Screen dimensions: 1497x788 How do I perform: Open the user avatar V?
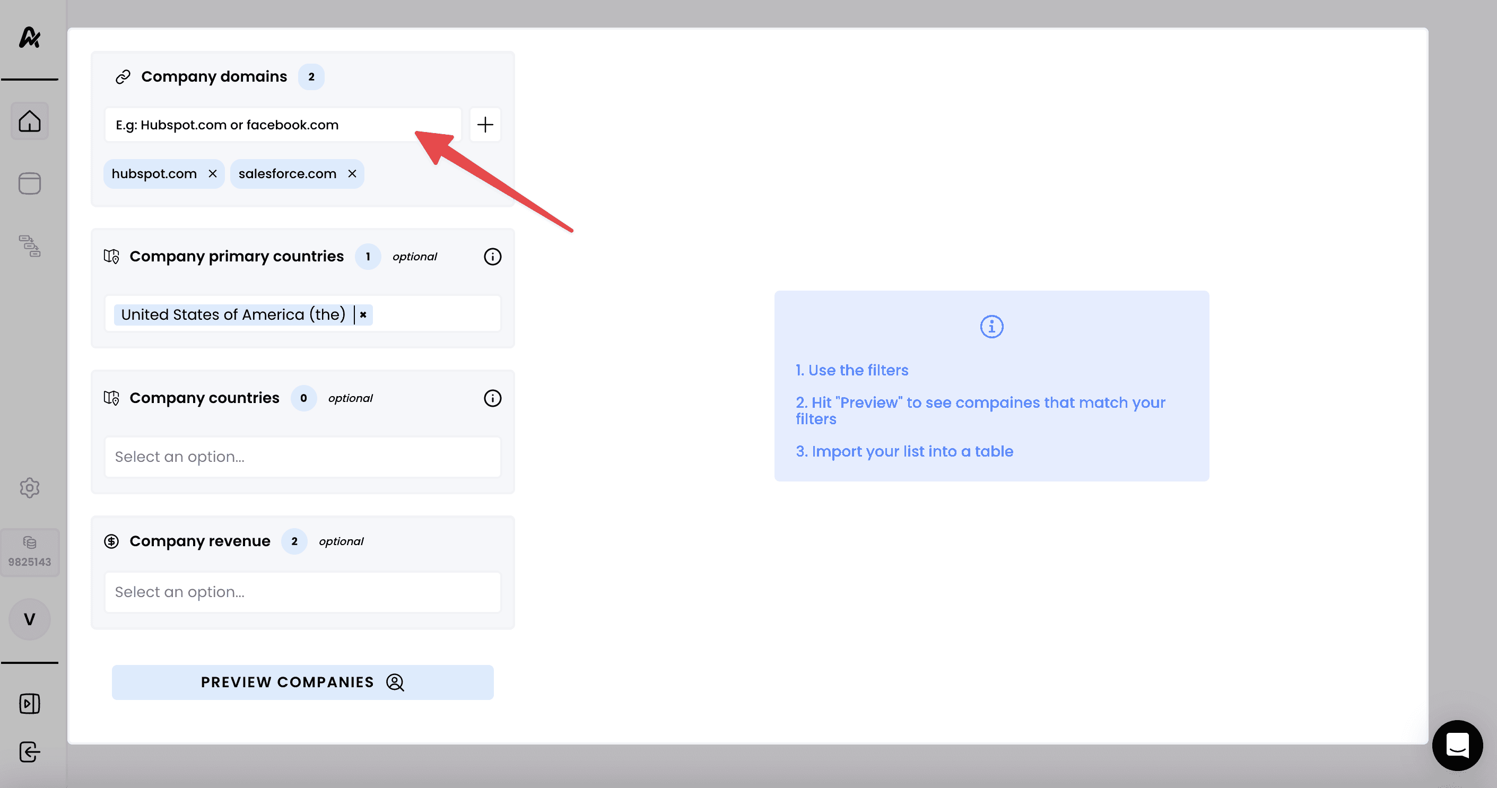29,619
